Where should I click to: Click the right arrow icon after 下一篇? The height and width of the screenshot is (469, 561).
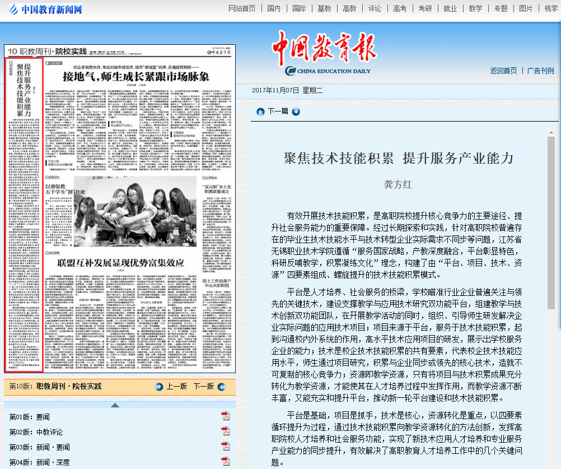click(x=296, y=112)
